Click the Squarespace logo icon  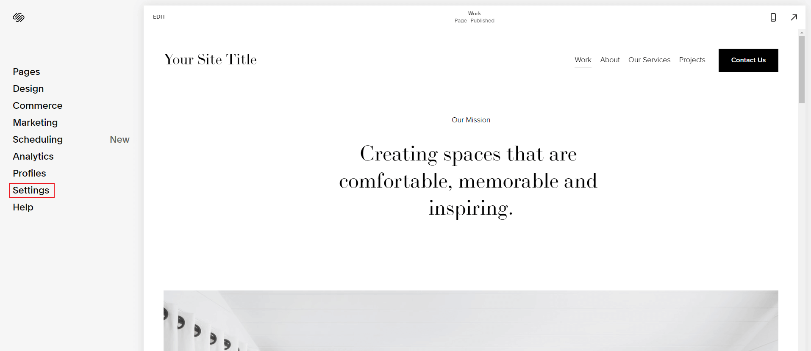[19, 17]
